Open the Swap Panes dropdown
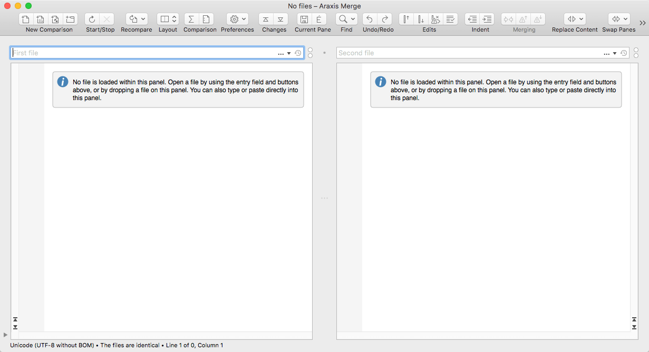649x352 pixels. [x=619, y=19]
